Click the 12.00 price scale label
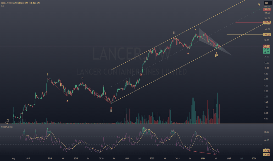This screenshot has height=161, width=273. pos(267,68)
